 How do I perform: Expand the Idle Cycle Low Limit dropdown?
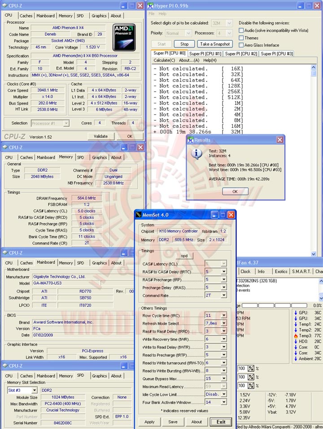coord(224,394)
